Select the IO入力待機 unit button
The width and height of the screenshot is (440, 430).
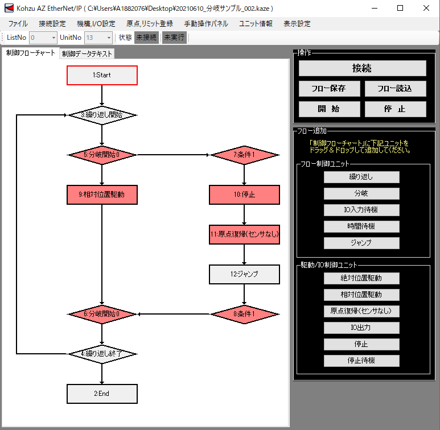(x=361, y=210)
